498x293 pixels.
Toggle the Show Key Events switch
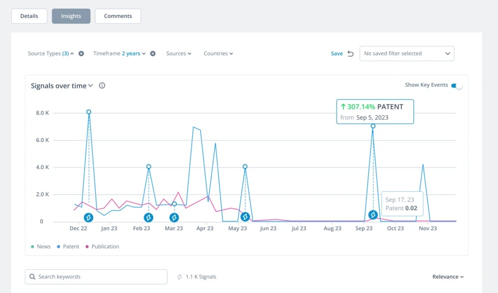pyautogui.click(x=456, y=85)
